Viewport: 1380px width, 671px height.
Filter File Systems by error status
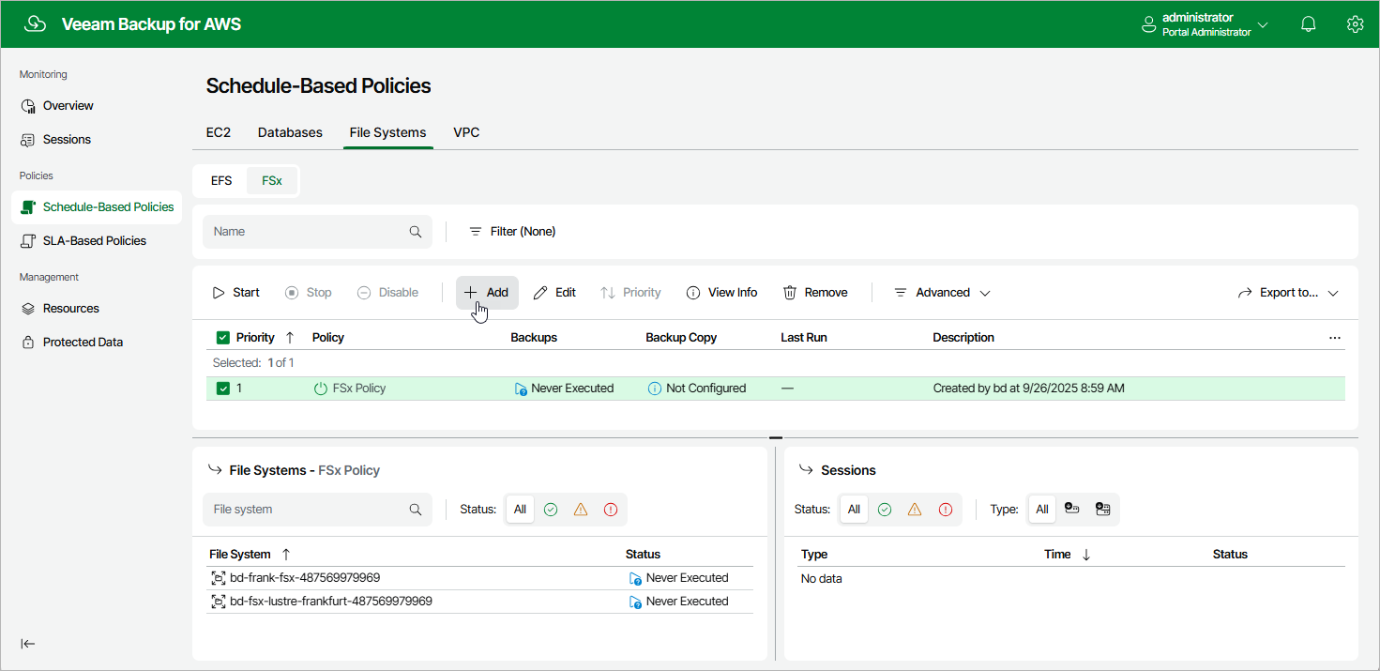pyautogui.click(x=611, y=510)
